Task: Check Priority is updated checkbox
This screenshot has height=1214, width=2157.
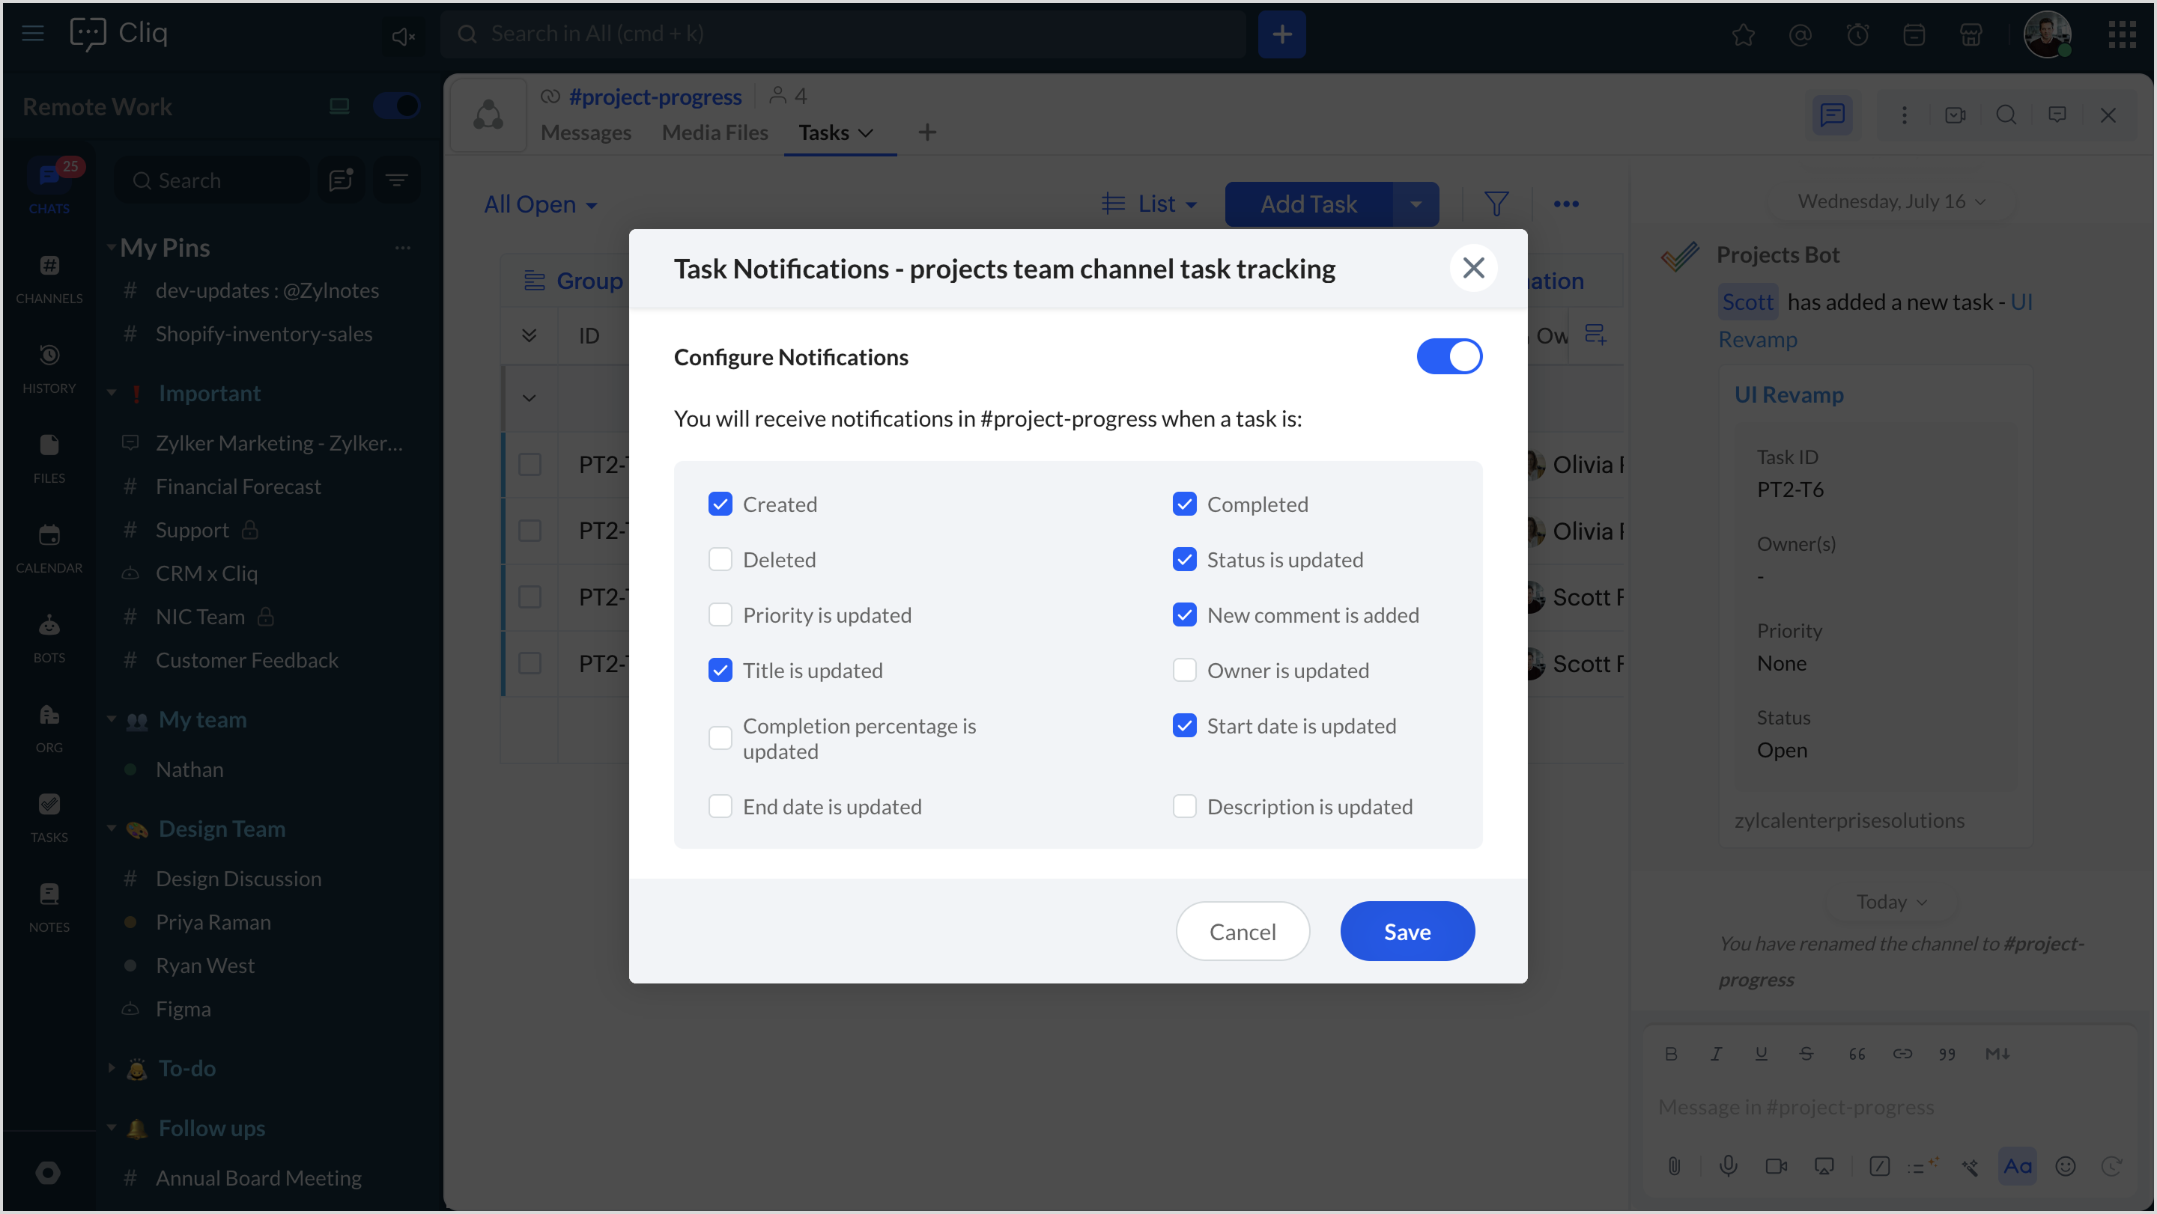Action: (720, 614)
